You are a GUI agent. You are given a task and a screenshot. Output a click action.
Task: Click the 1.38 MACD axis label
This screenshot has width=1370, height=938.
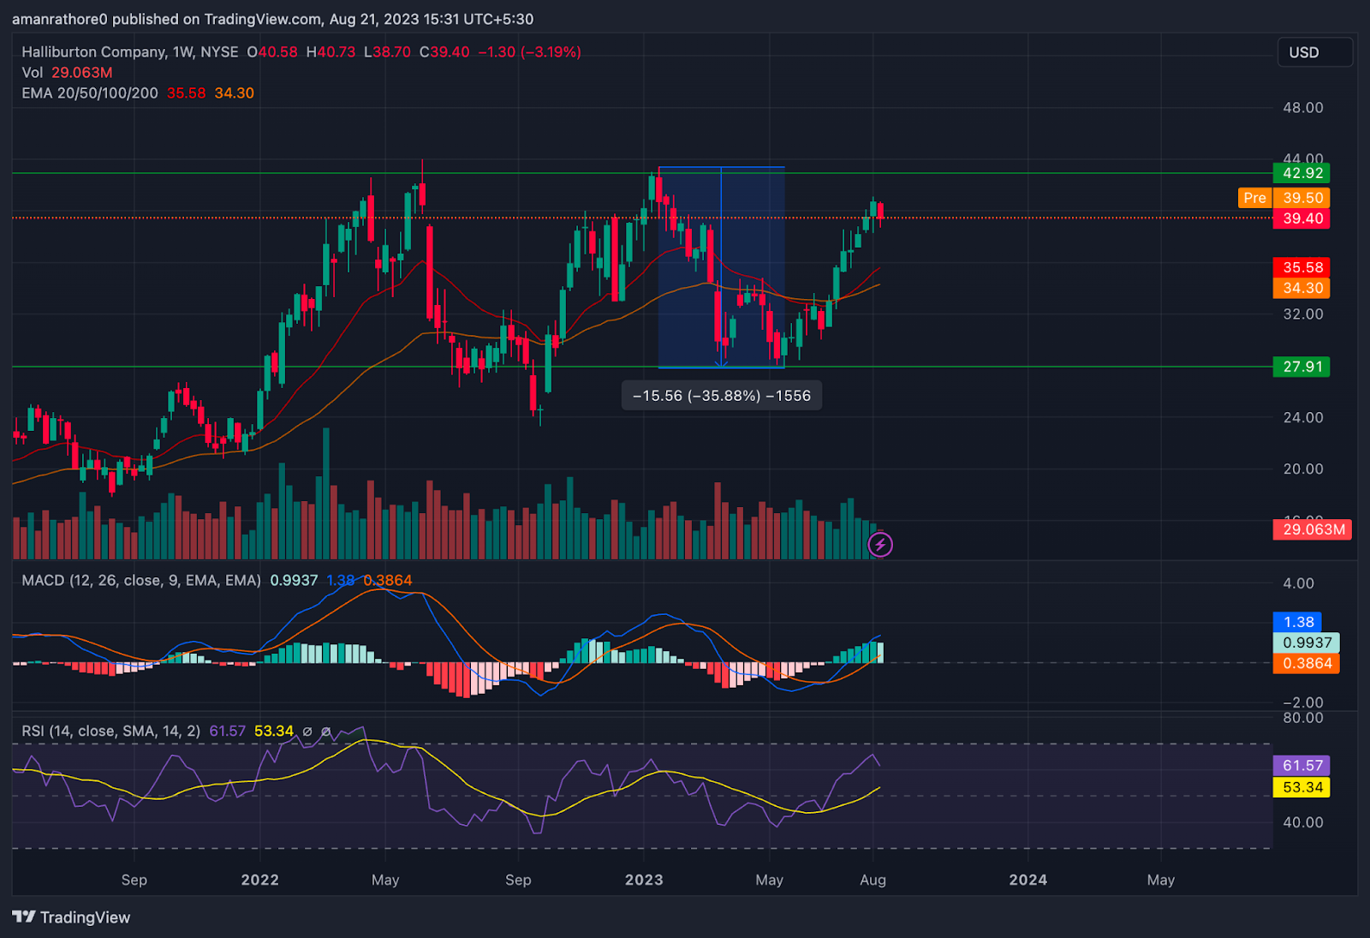pos(1297,622)
